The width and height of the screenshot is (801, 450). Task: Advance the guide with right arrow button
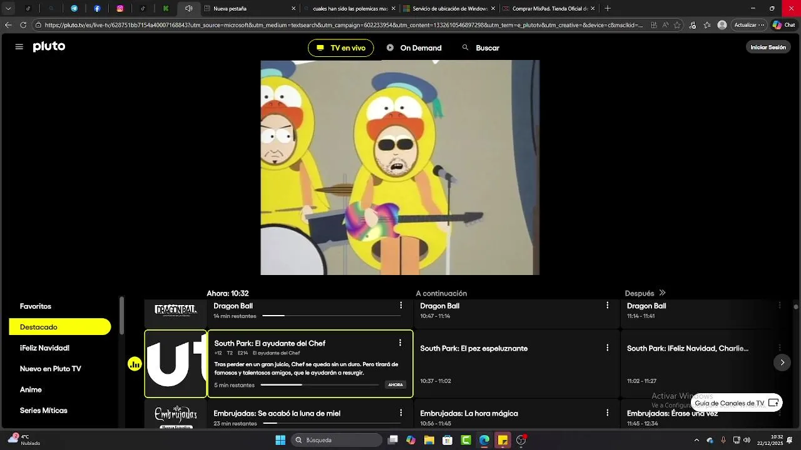[x=782, y=362]
